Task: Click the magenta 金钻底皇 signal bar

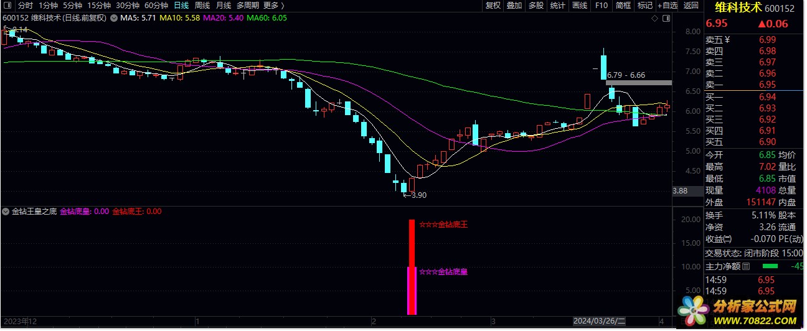Action: point(412,291)
